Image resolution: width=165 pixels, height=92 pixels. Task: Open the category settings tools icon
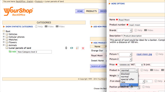[x=77, y=48]
